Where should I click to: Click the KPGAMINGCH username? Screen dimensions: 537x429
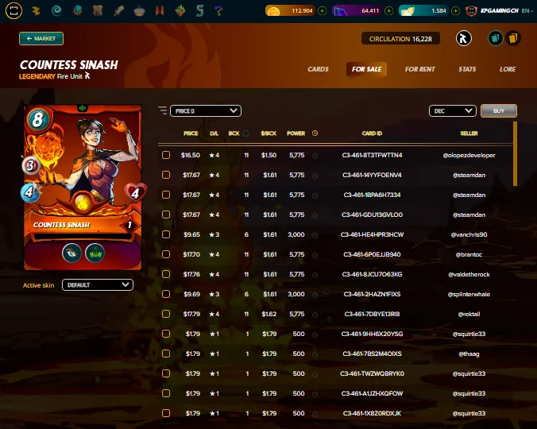click(500, 10)
